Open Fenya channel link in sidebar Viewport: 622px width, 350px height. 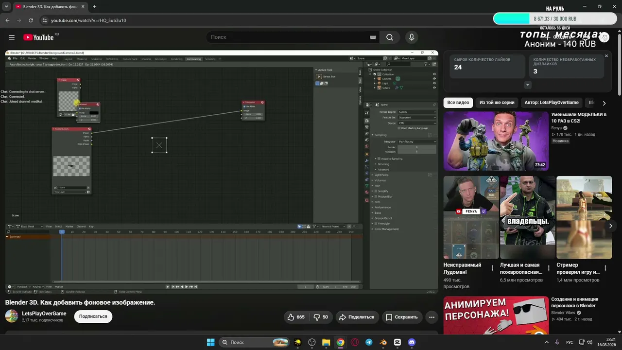coord(556,128)
